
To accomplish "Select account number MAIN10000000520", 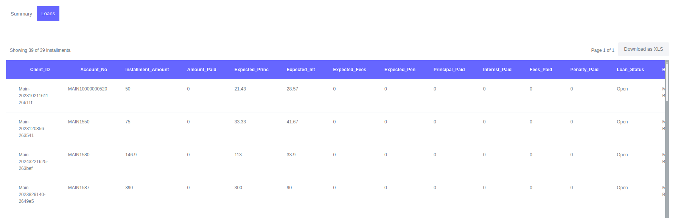I will (87, 89).
